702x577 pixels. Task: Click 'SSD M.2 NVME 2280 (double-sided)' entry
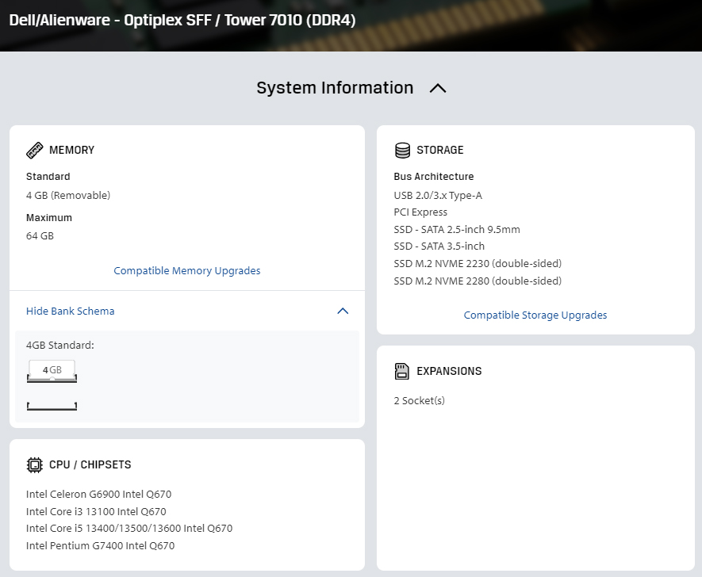point(478,281)
